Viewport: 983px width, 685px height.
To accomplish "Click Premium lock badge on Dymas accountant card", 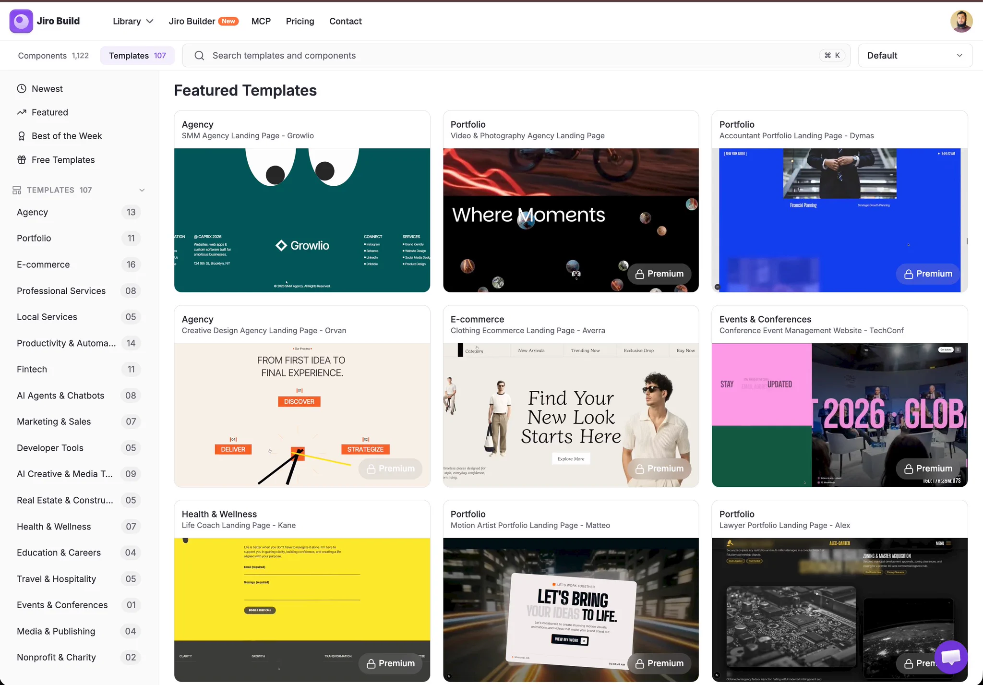I will point(928,274).
